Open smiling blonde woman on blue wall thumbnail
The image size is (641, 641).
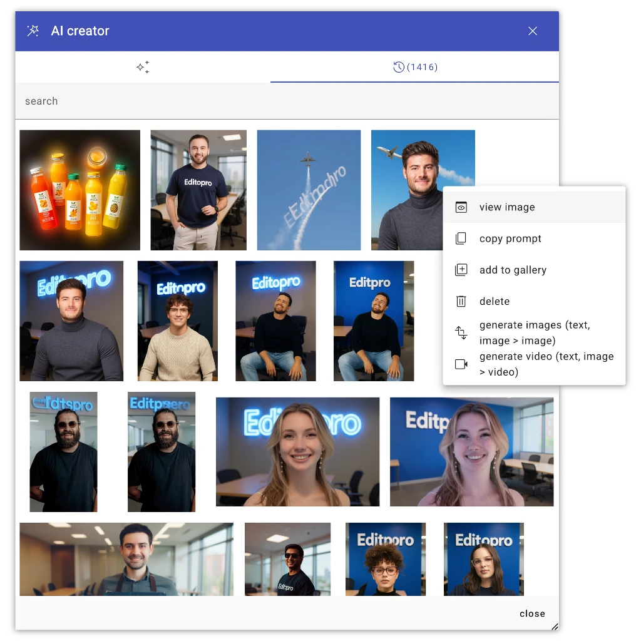[x=472, y=452]
